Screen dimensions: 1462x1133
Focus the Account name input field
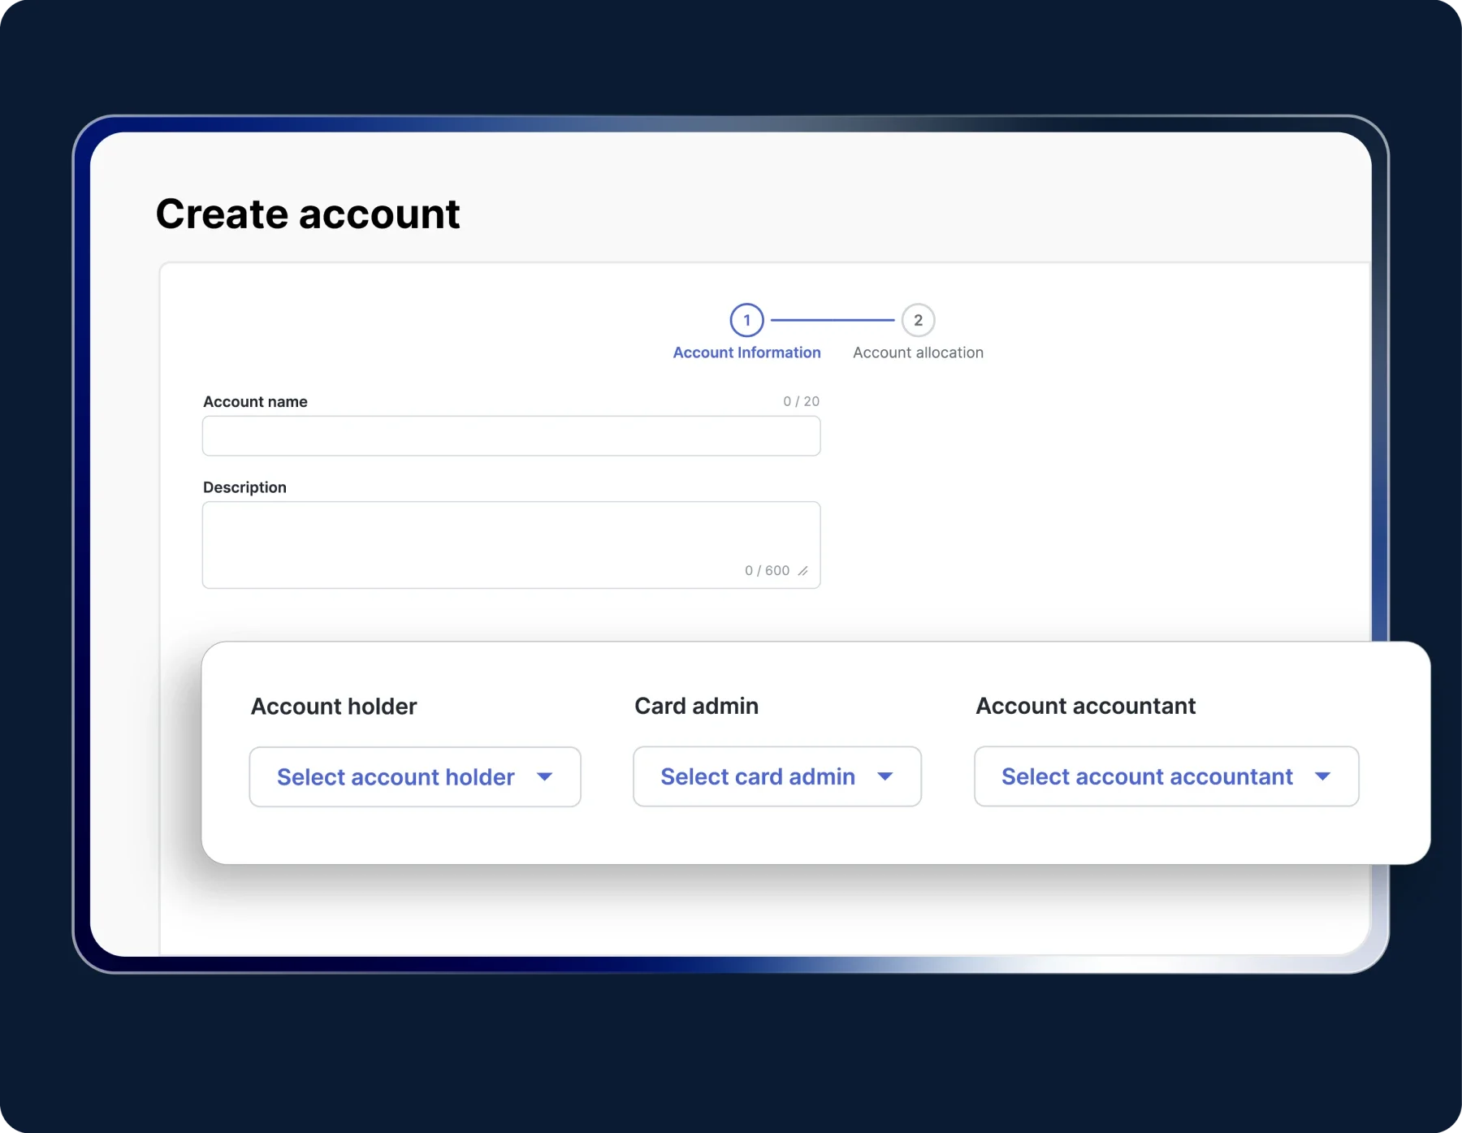pos(511,436)
